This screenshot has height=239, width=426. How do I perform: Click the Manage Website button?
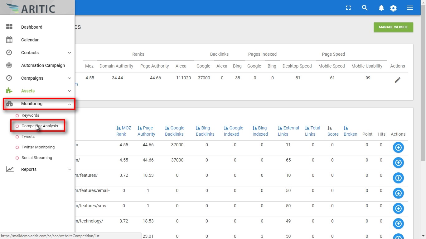[394, 27]
